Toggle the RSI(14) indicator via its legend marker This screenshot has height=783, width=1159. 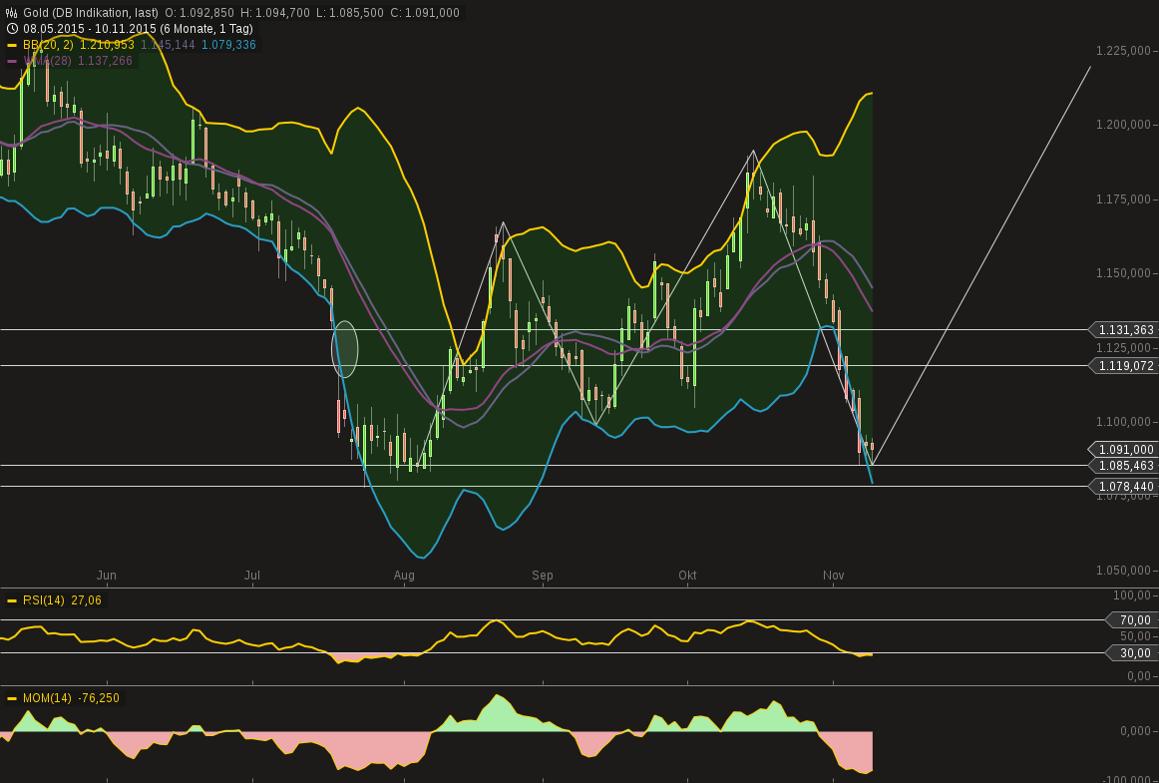(12, 599)
